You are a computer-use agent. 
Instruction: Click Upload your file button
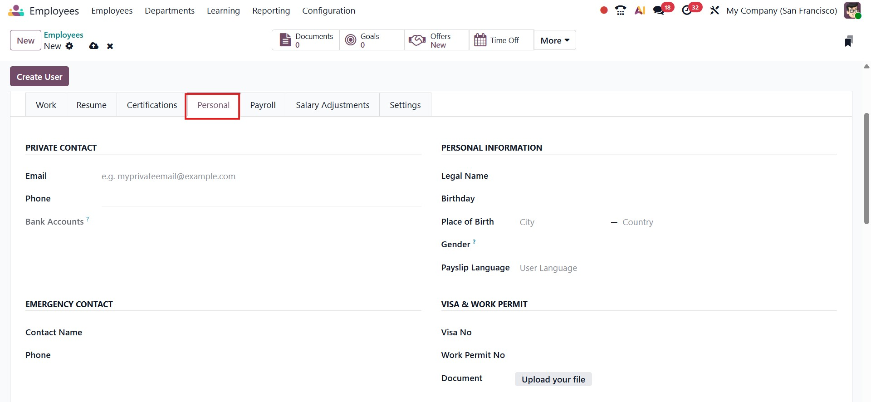553,379
